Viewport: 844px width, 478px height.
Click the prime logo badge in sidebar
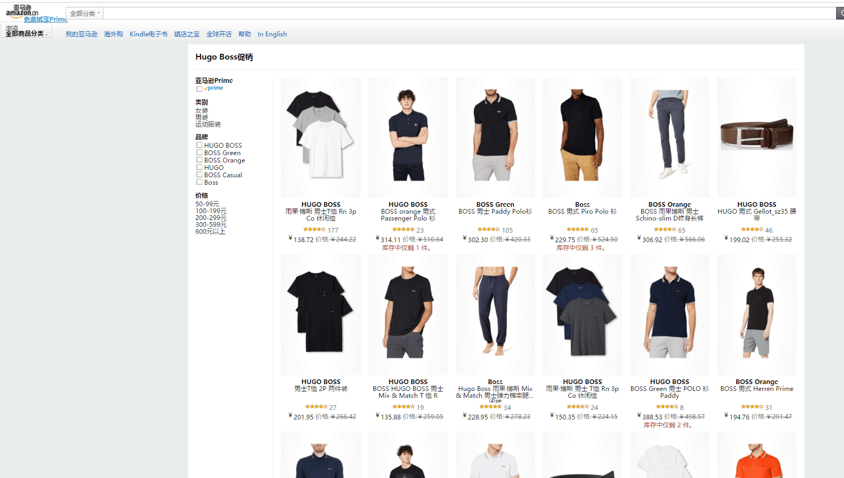[214, 88]
